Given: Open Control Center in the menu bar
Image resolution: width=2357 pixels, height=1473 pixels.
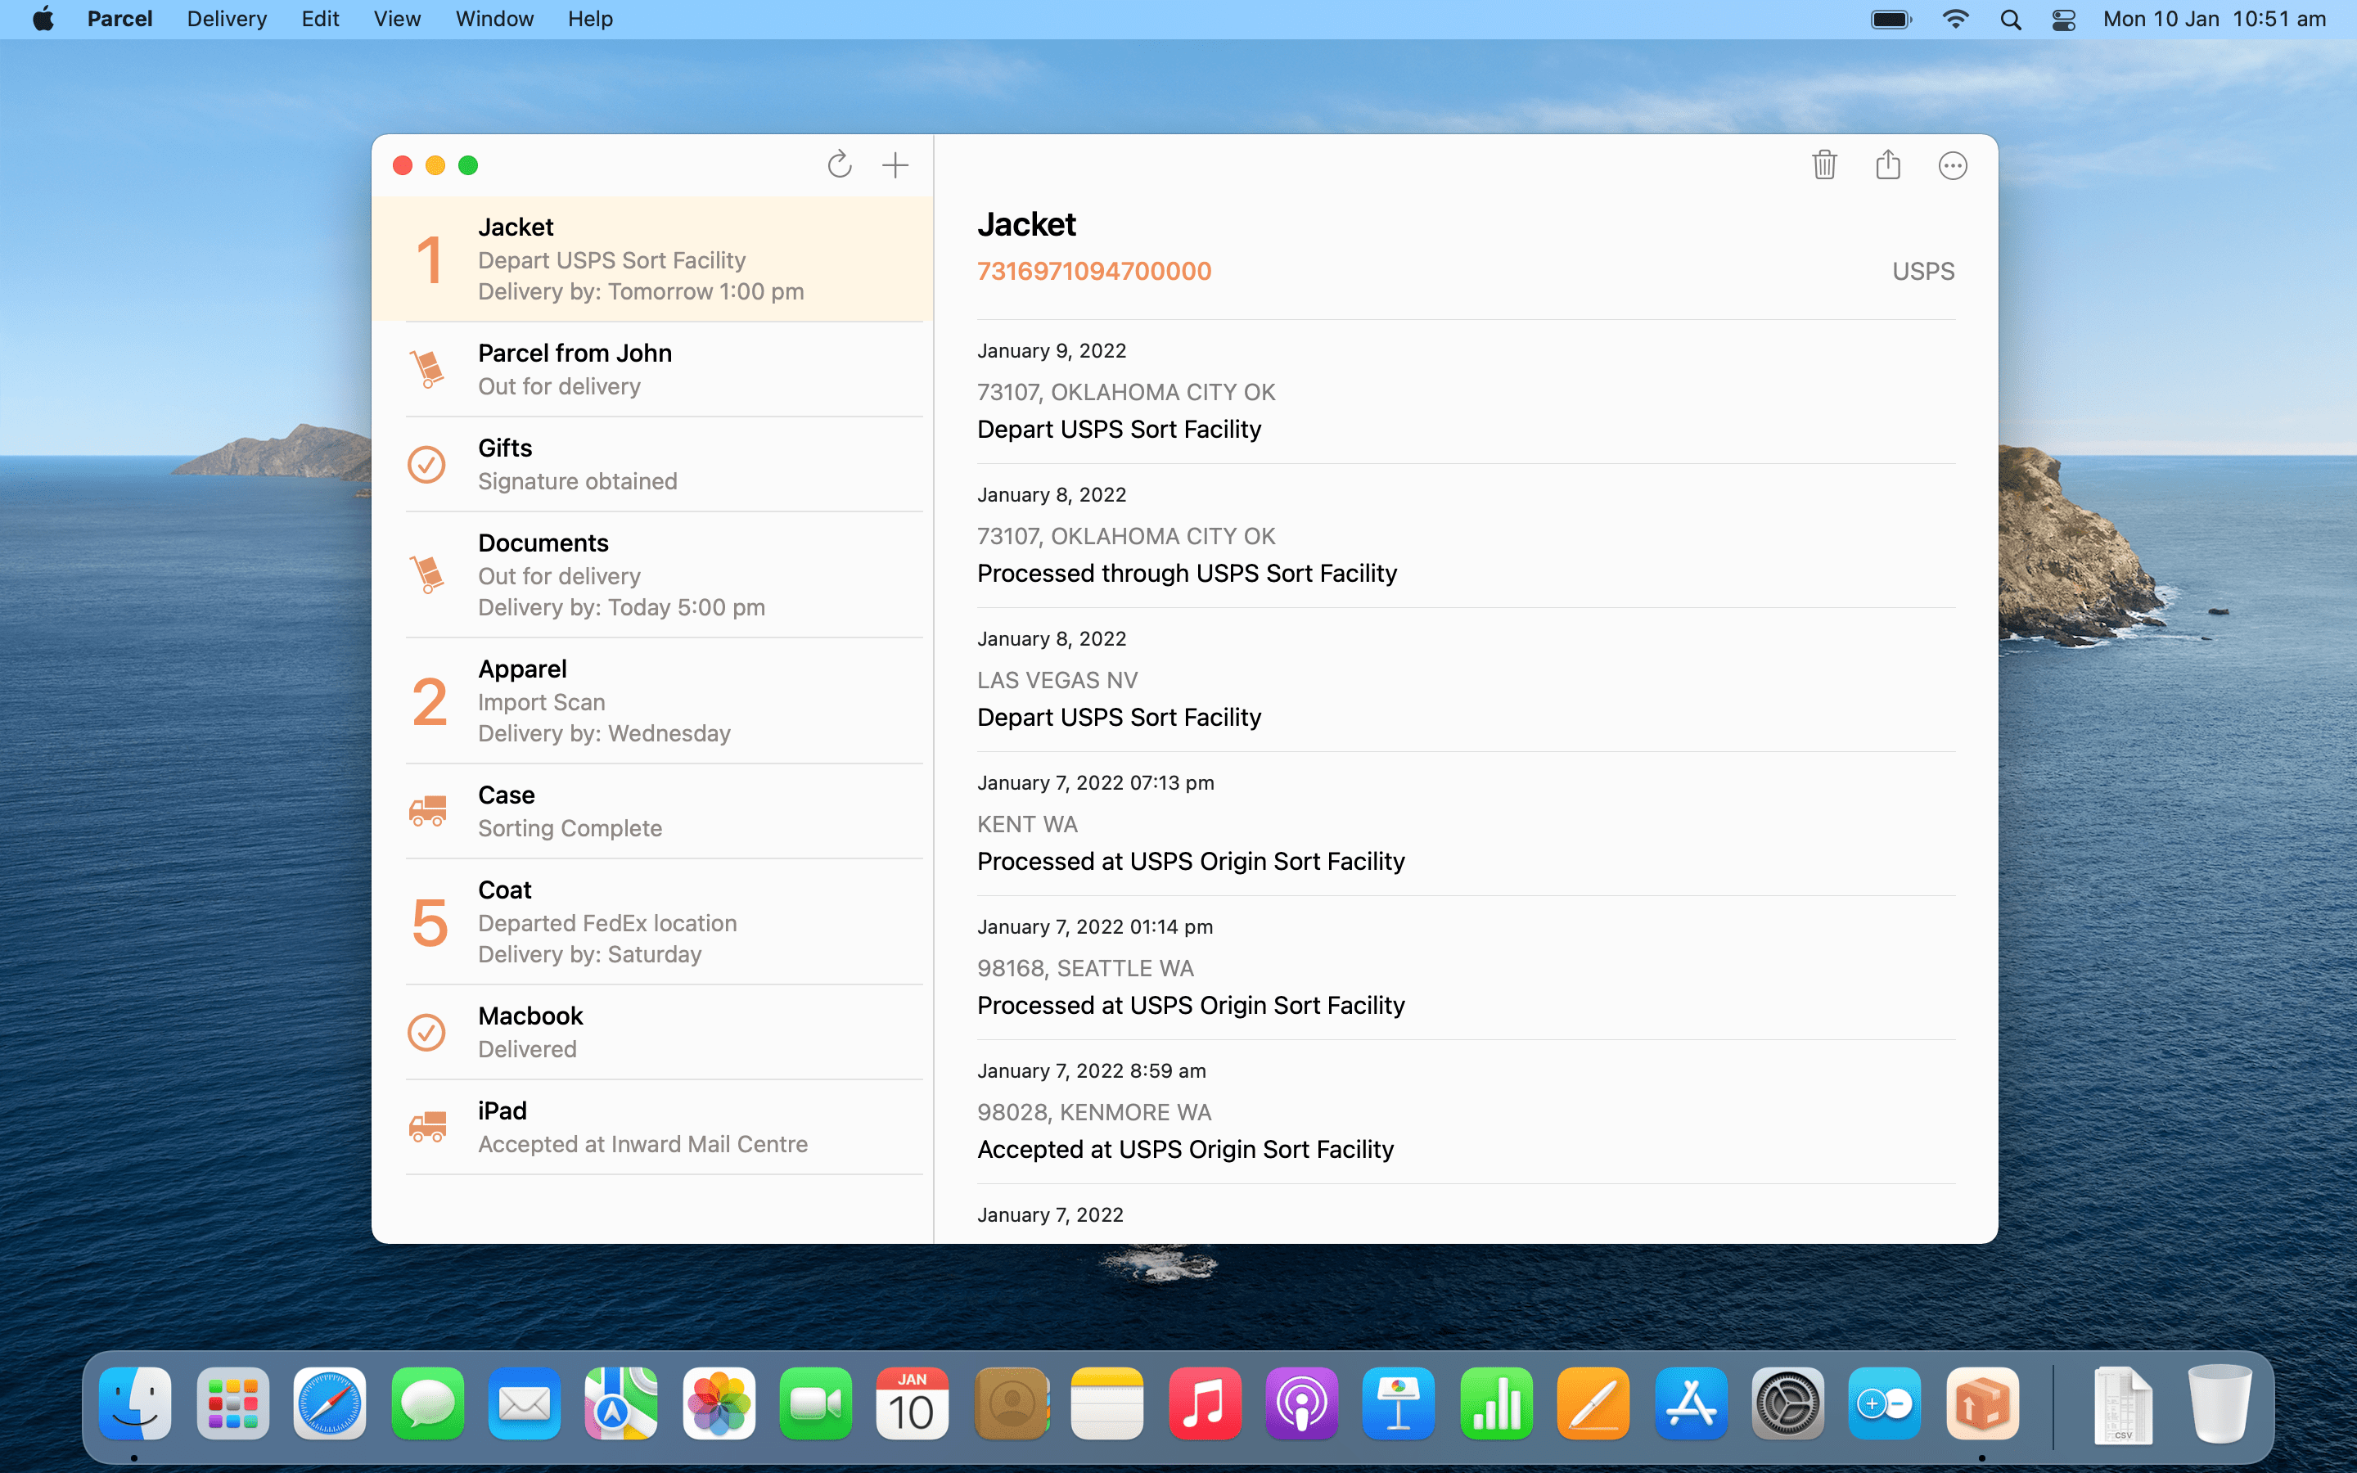Looking at the screenshot, I should 2063,20.
